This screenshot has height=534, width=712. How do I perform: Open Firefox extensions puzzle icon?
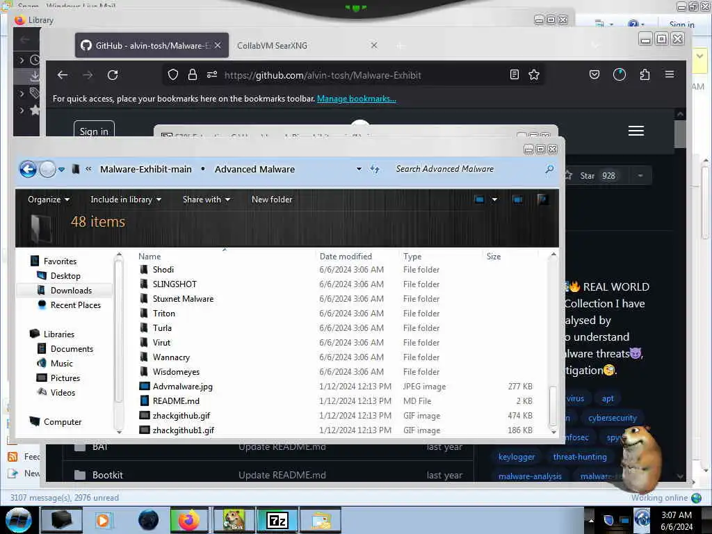click(x=645, y=75)
